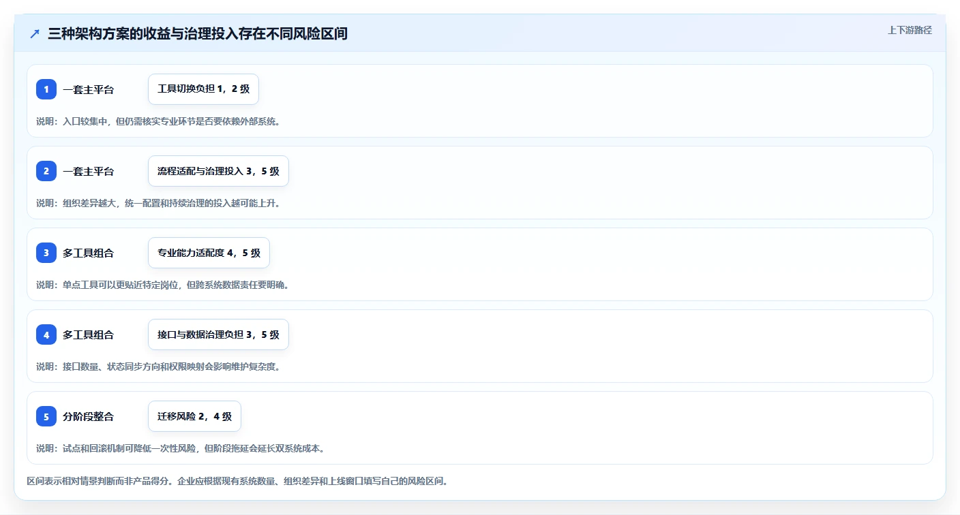Select the 专业能力适配度 4，5 级 chip
The image size is (960, 515).
pyautogui.click(x=209, y=253)
